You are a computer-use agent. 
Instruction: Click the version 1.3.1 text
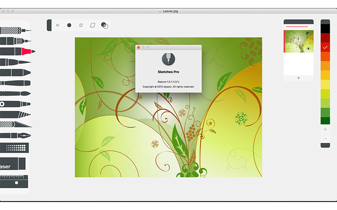[168, 81]
